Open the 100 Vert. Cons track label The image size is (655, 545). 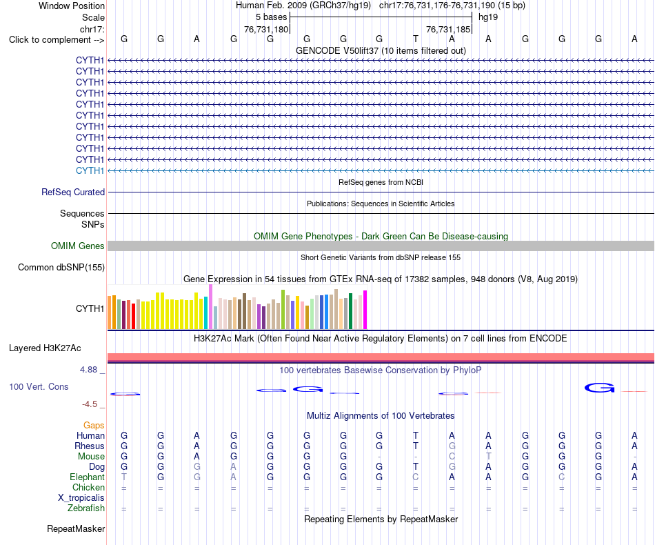[39, 386]
